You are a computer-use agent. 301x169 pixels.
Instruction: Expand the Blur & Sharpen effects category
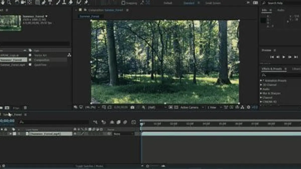(261, 93)
